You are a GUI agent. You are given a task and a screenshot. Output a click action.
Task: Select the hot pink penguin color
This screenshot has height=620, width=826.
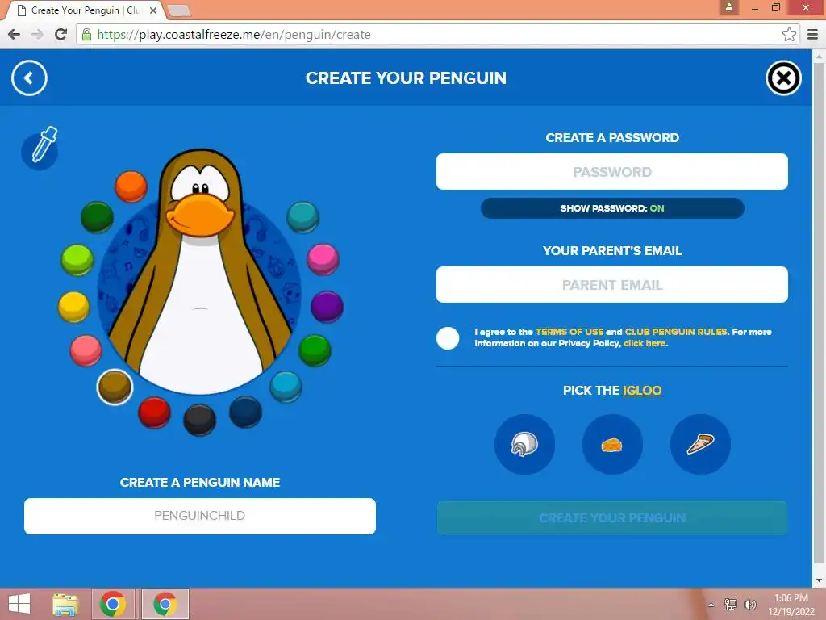323,259
